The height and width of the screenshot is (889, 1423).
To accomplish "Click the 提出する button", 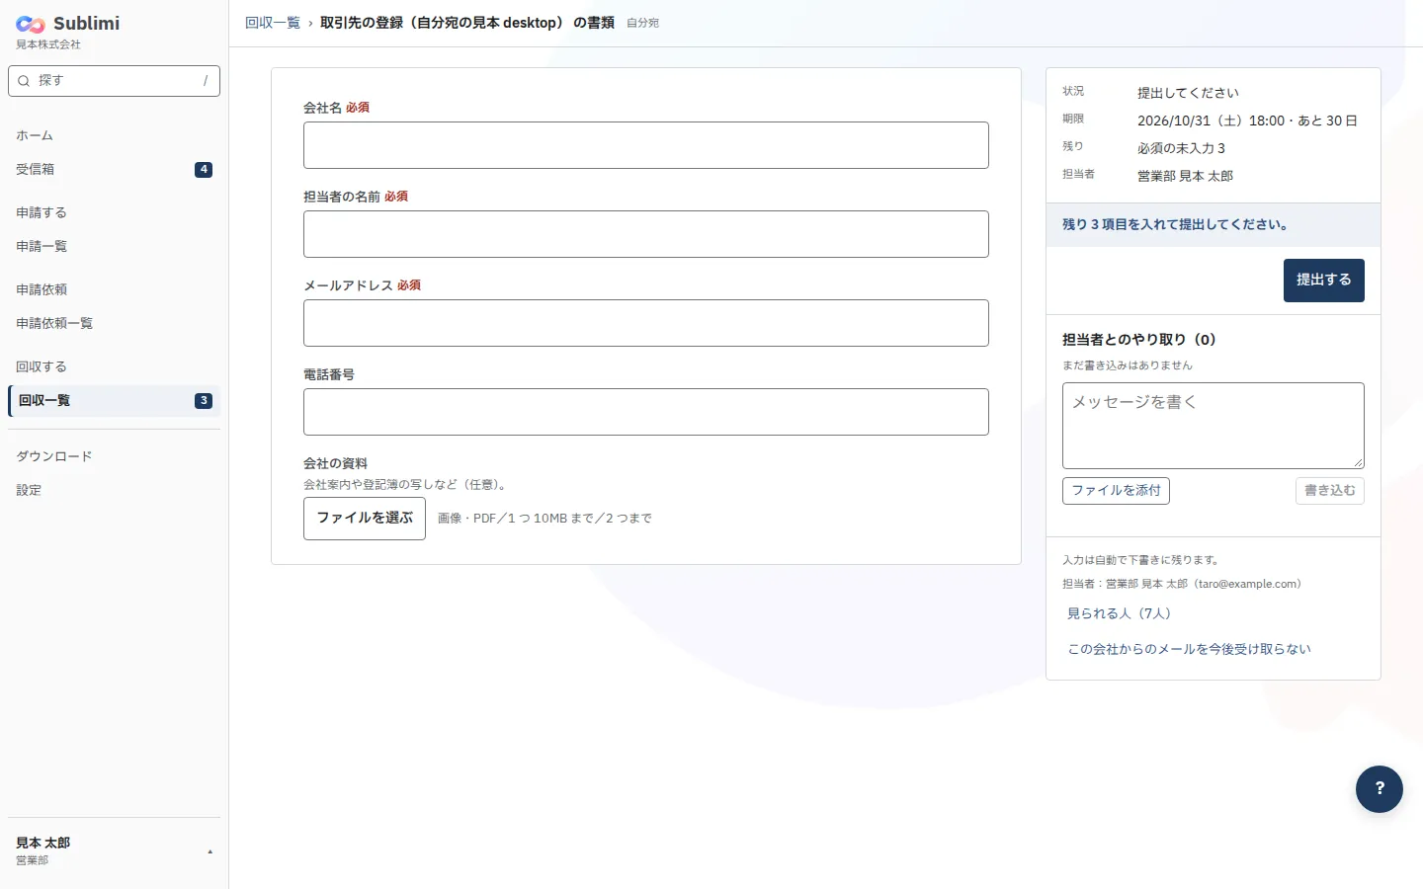I will pyautogui.click(x=1324, y=281).
